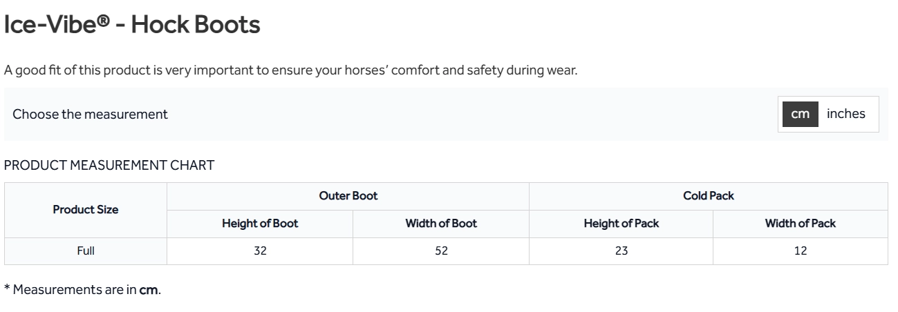
Task: Click the PRODUCT MEASUREMENT CHART caption
Action: pyautogui.click(x=109, y=165)
